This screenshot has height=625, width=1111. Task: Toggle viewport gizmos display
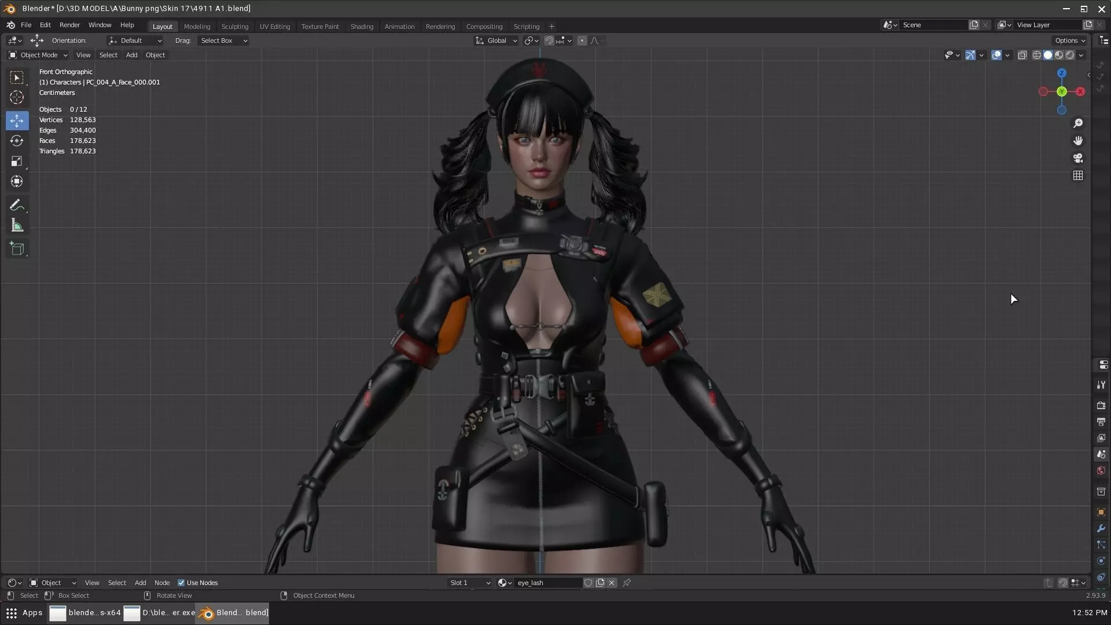(970, 55)
